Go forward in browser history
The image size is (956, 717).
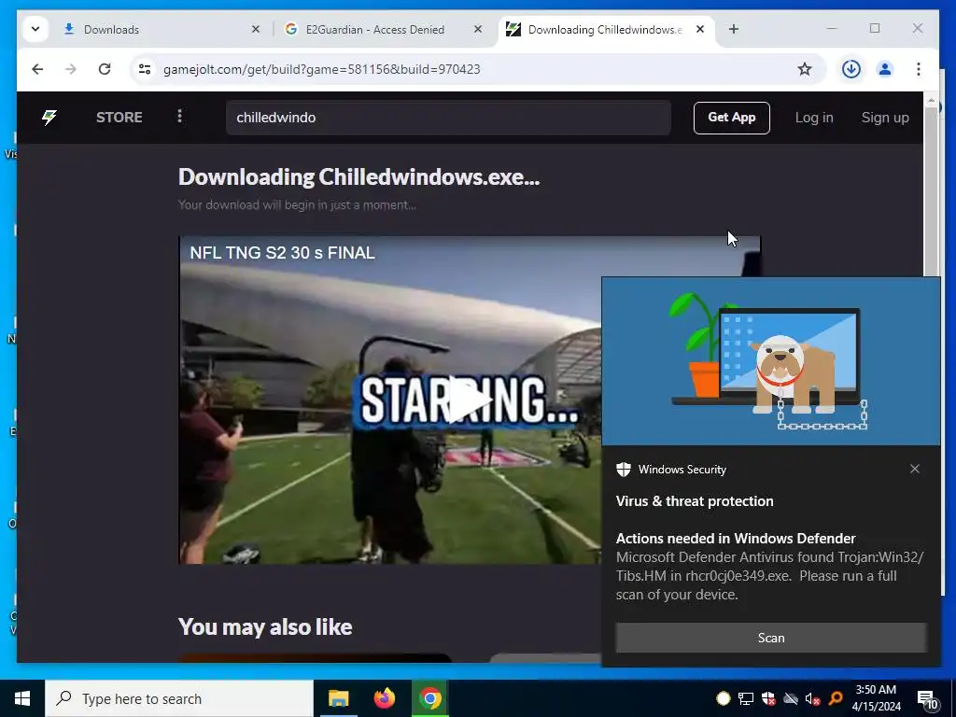(x=71, y=69)
